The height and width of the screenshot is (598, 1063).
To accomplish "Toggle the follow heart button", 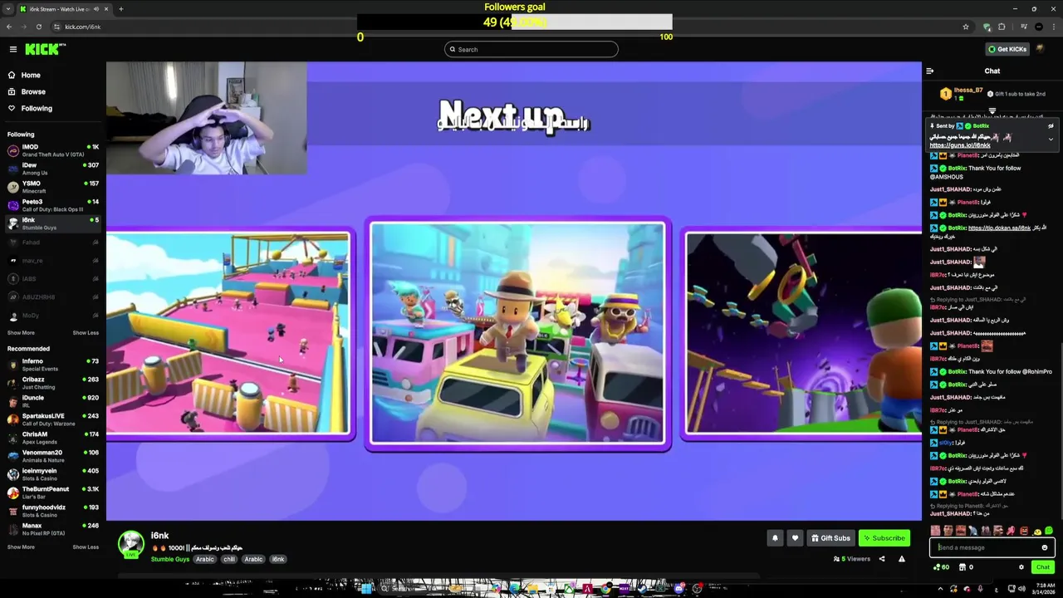I will 795,537.
